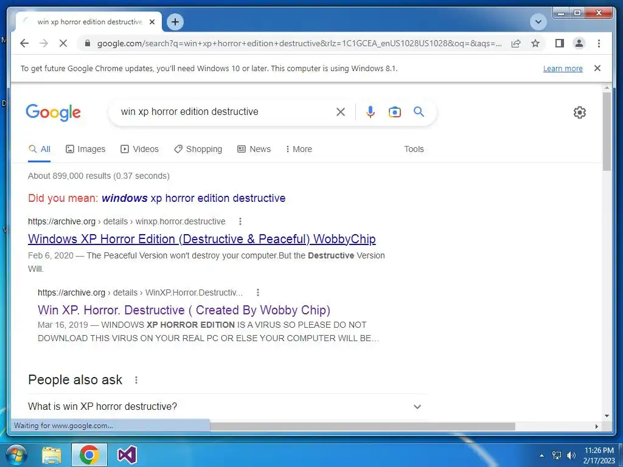The height and width of the screenshot is (467, 623).
Task: Open the tab search dropdown arrow
Action: [x=538, y=22]
